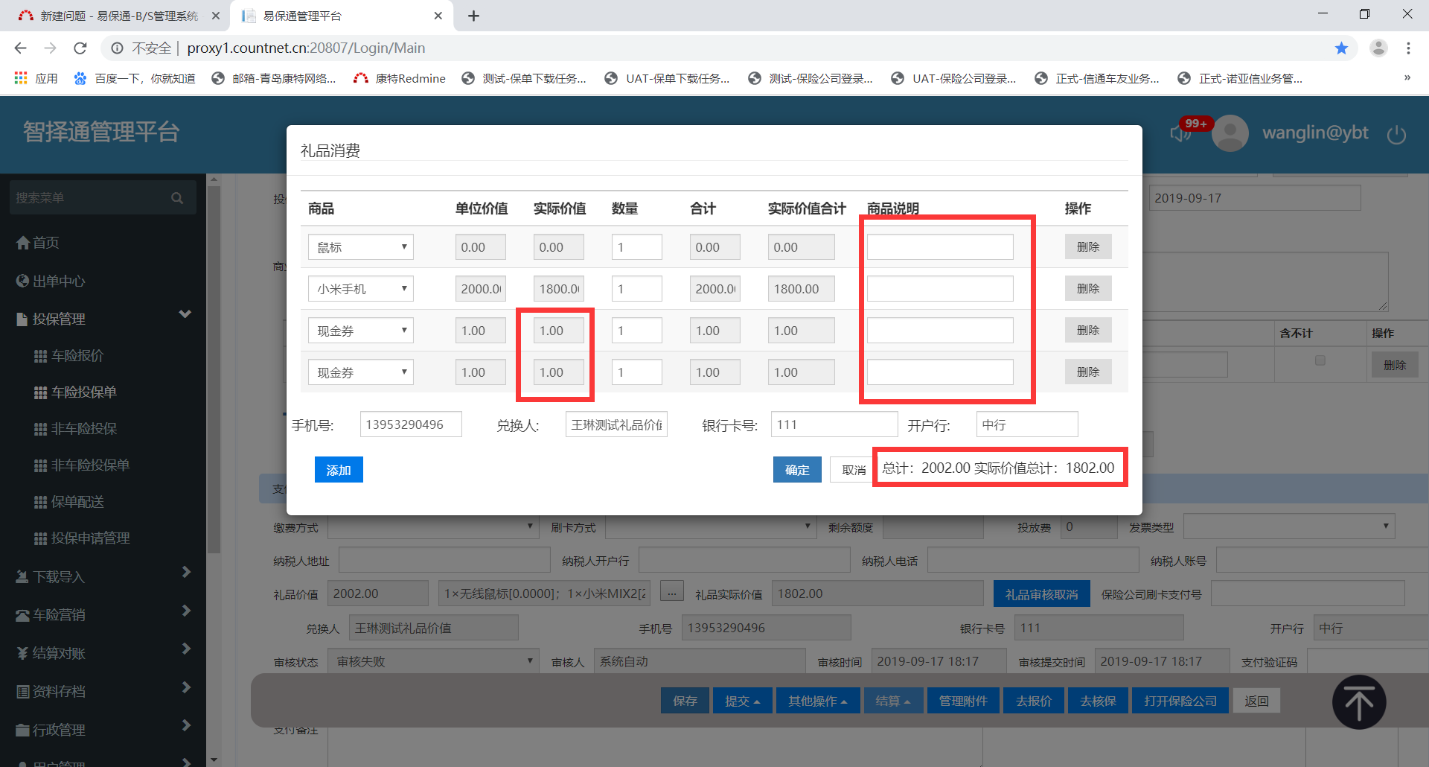1429x767 pixels.
Task: Click the 开户行 input in the dialog
Action: pos(1027,424)
